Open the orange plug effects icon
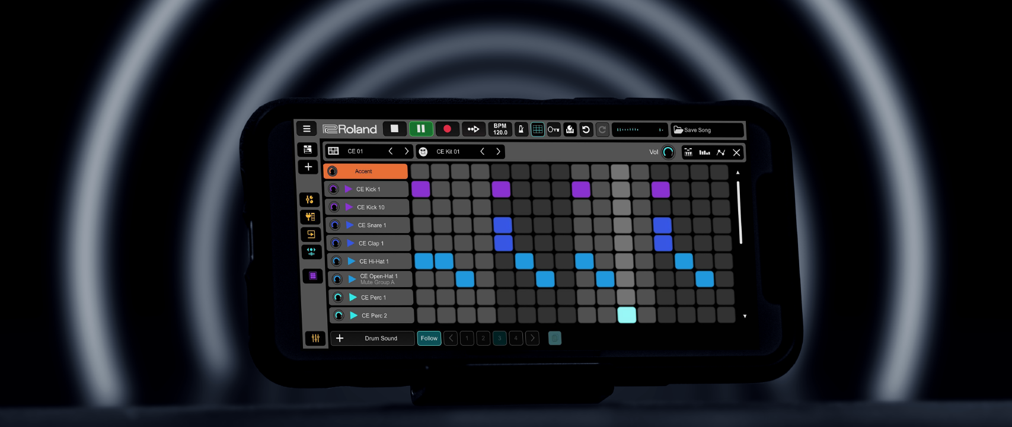 [x=310, y=217]
